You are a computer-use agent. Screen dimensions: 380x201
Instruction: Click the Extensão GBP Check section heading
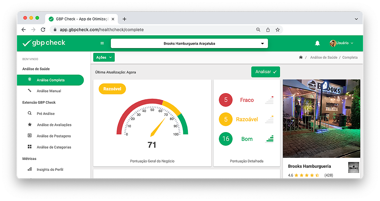pos(39,103)
